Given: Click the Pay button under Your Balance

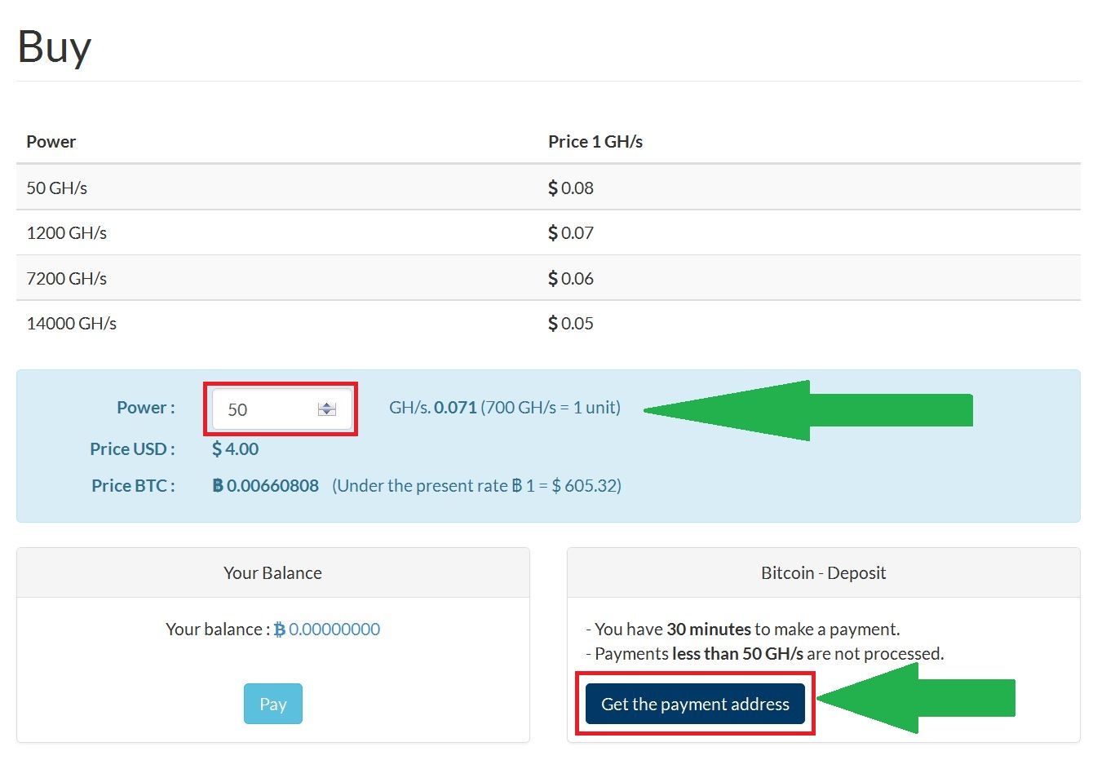Looking at the screenshot, I should point(273,704).
